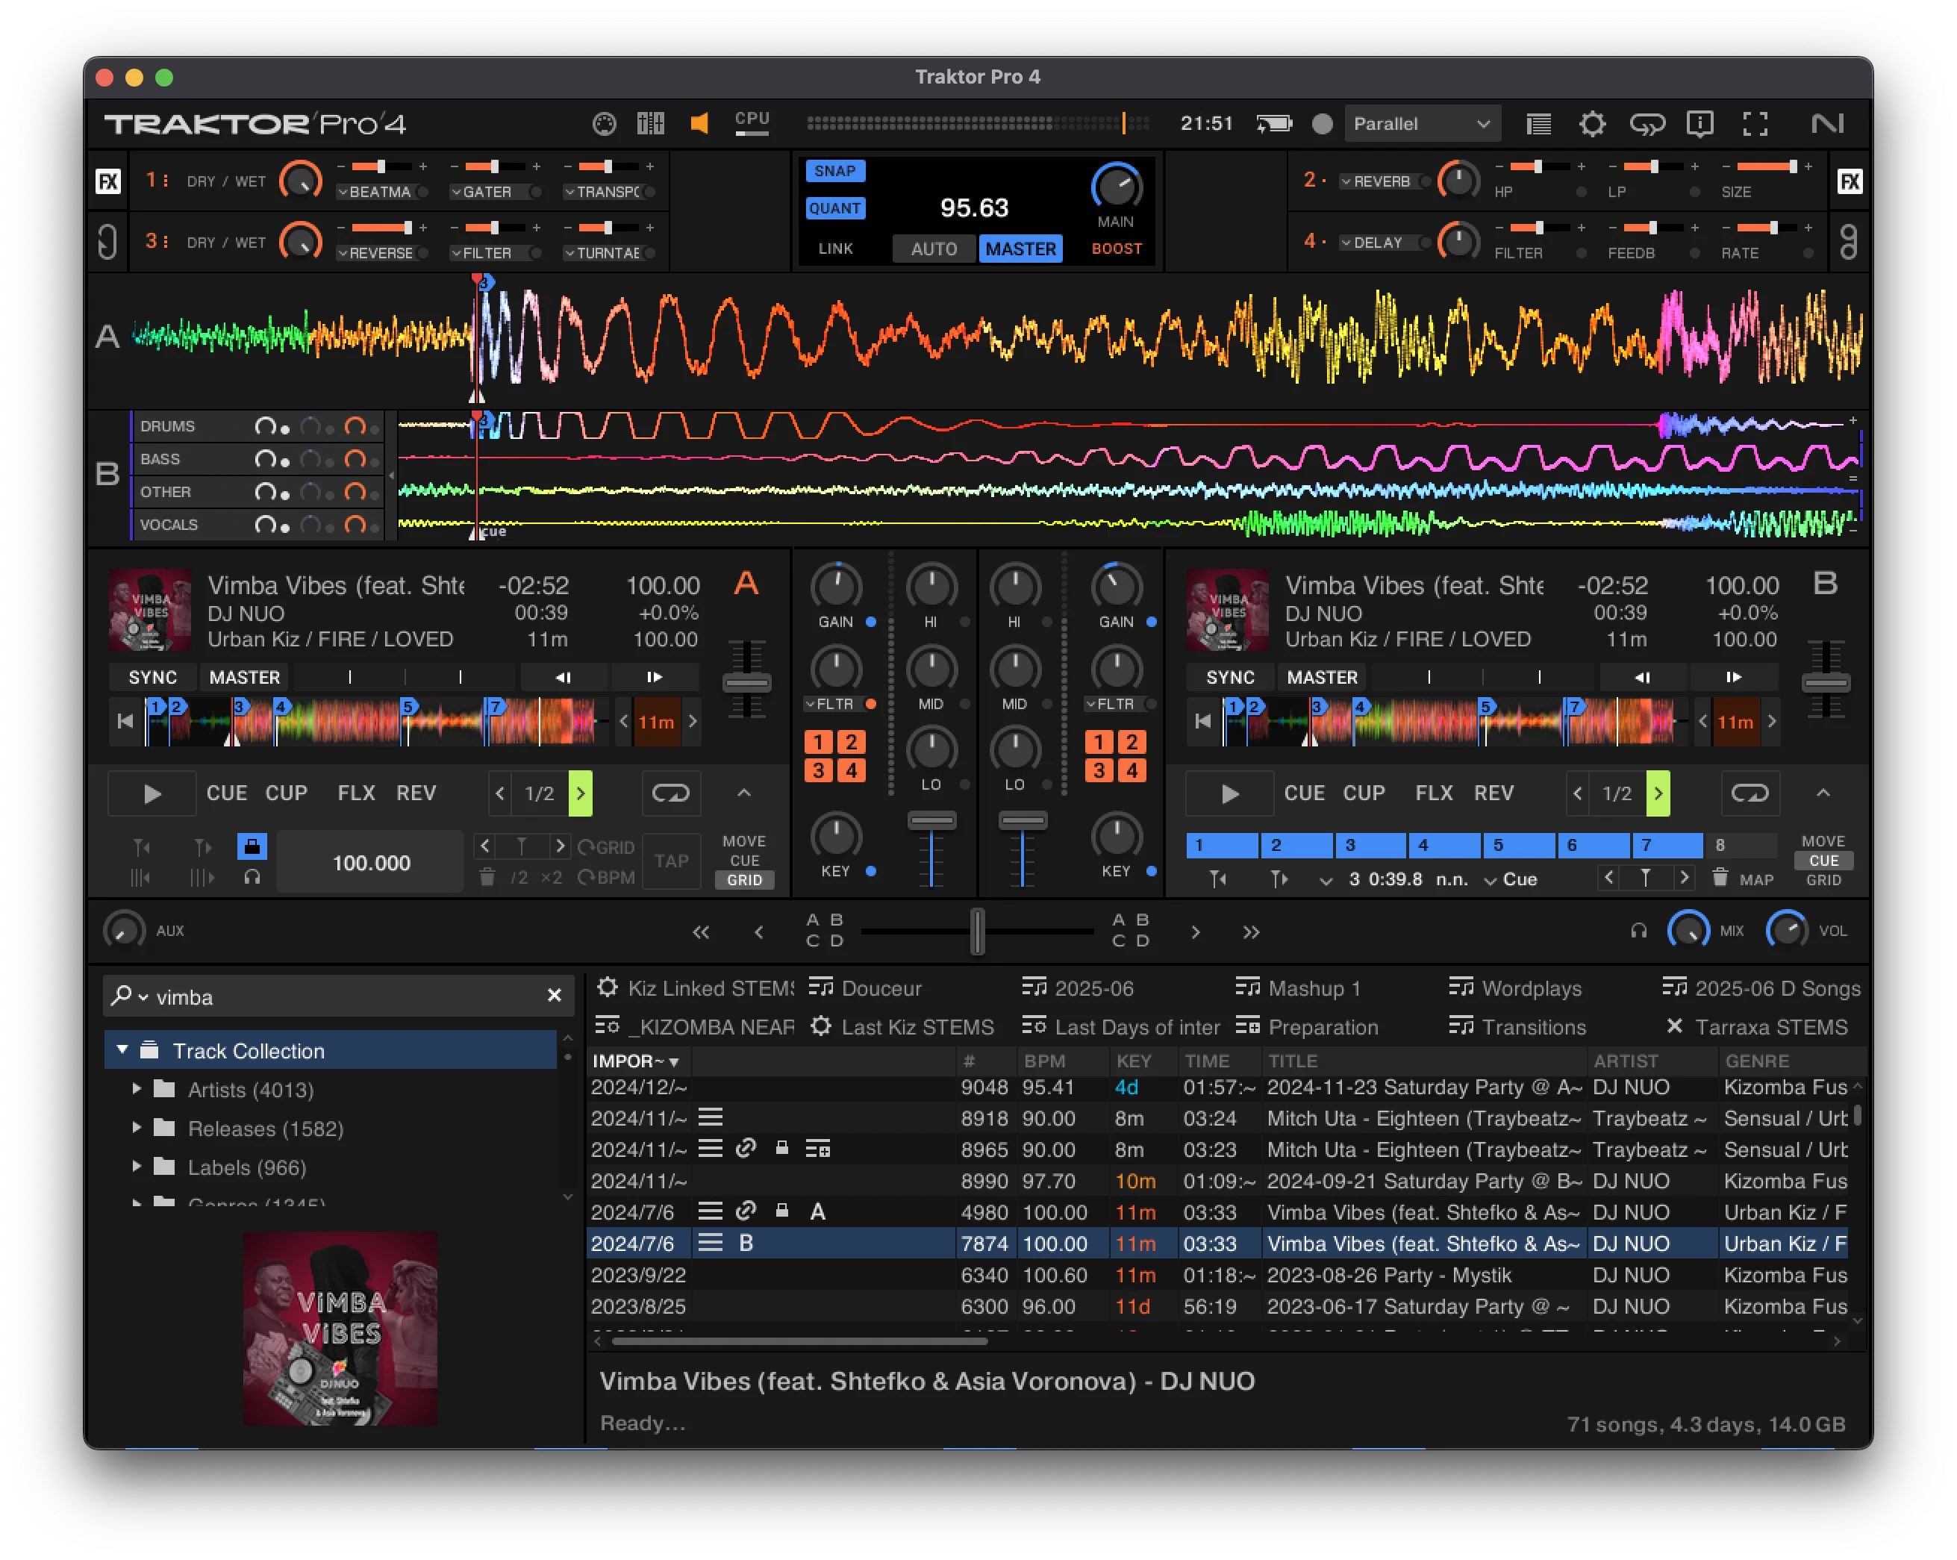Toggle the speaker audio indicator icon
1957x1560 pixels.
point(699,123)
